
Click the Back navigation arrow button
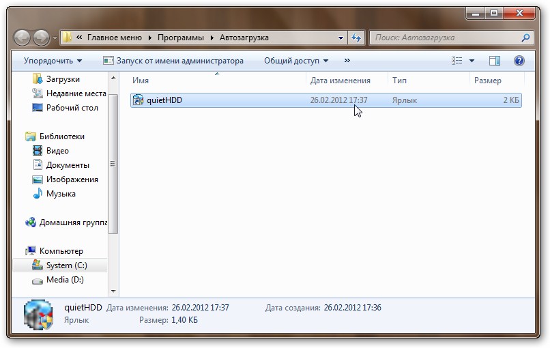[x=23, y=38]
